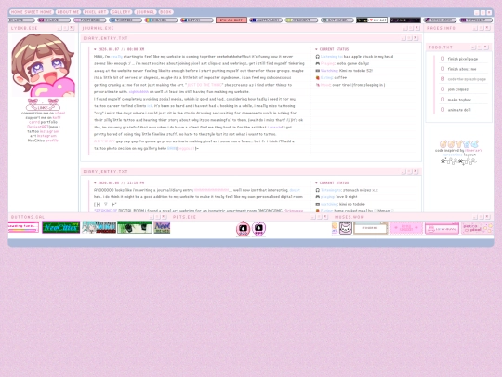The height and width of the screenshot is (377, 502).
Task: Click the "petra pixel" button in Muses
Action: click(477, 228)
